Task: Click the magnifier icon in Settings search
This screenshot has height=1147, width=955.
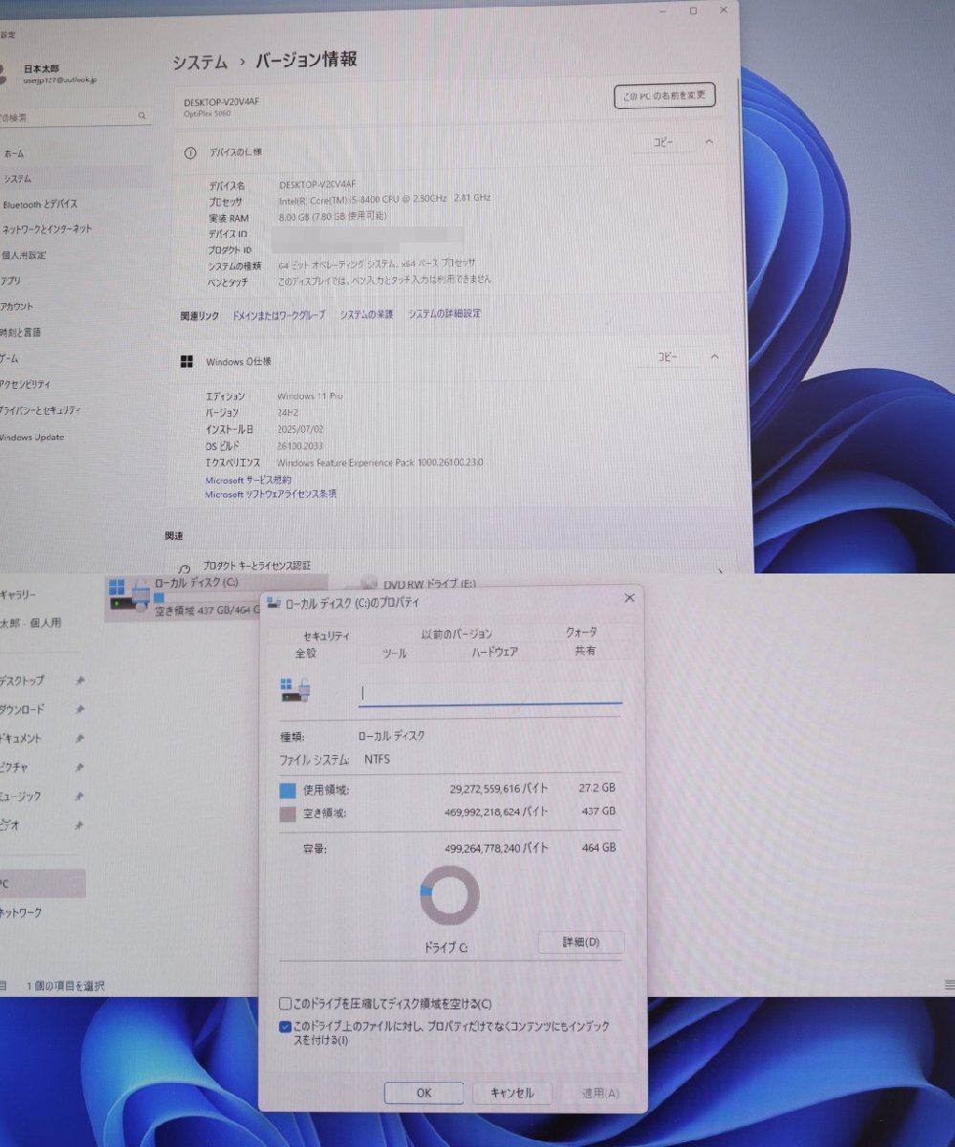Action: coord(142,116)
